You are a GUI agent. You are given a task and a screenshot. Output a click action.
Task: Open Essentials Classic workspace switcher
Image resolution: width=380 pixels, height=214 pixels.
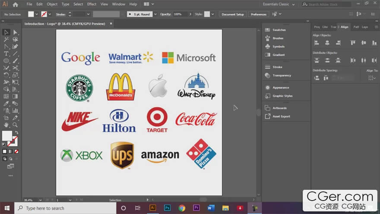(x=279, y=4)
